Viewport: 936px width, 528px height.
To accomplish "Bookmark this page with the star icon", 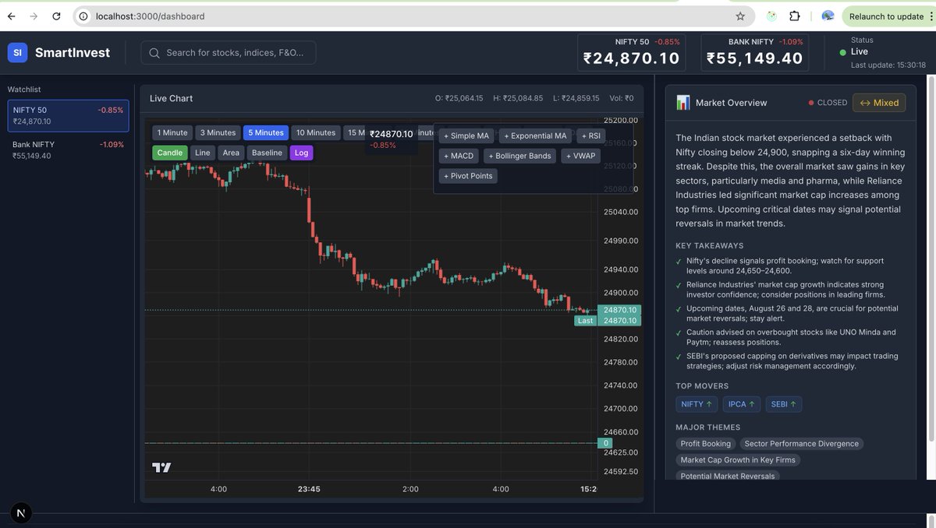I will click(740, 16).
